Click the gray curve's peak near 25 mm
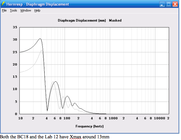 tap(42, 50)
